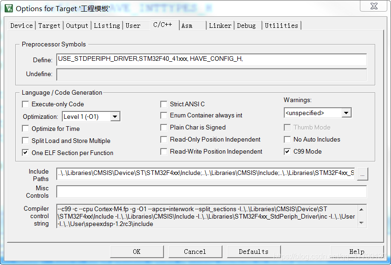Switch to the Device tab
Screen dimensions: 391x265
tap(22, 26)
